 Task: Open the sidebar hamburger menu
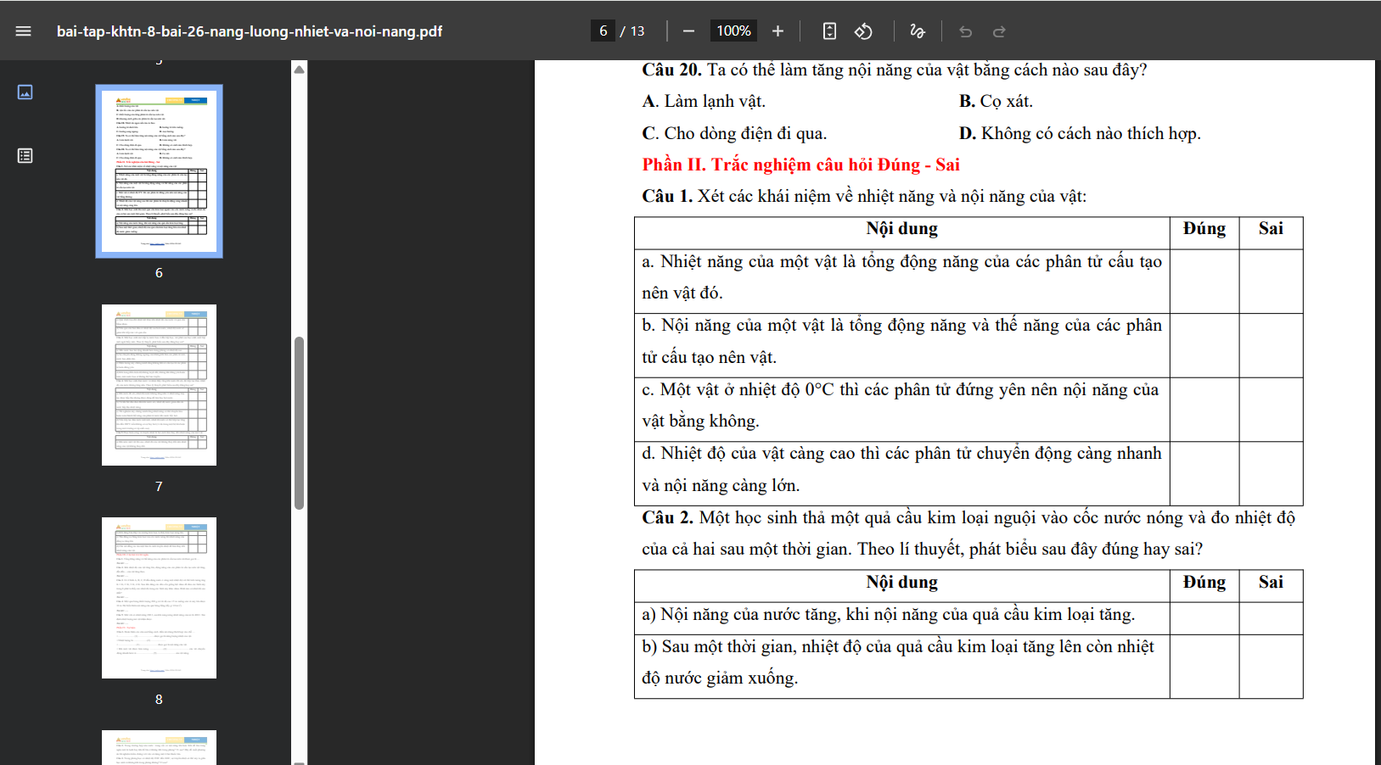pyautogui.click(x=23, y=31)
